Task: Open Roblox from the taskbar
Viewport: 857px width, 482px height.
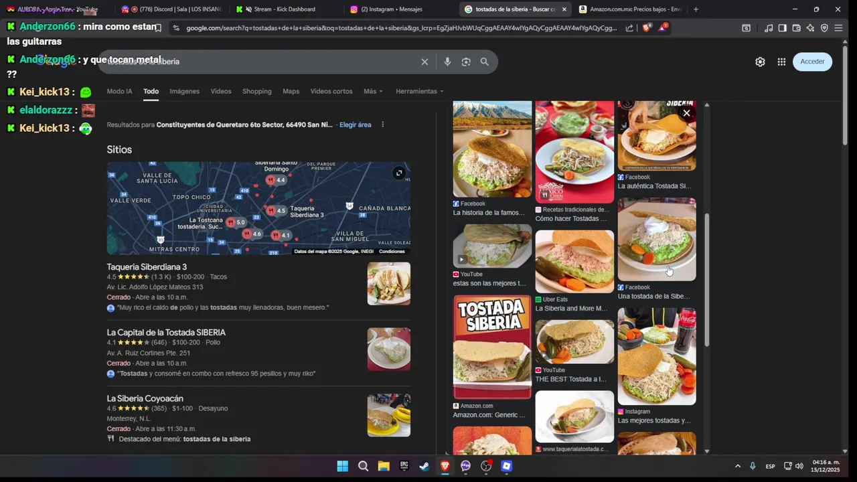Action: 507,466
